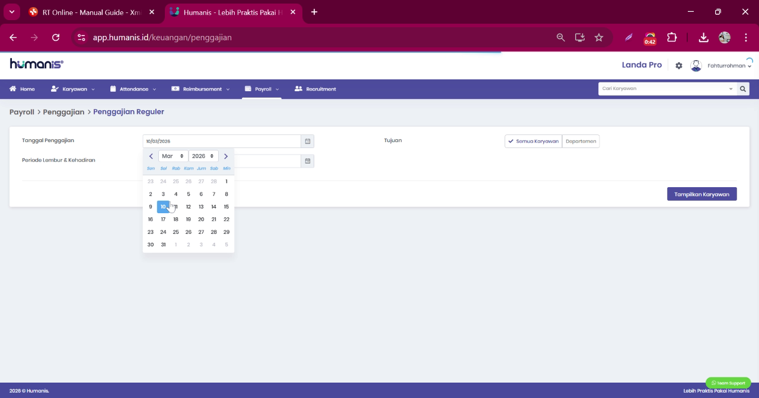The width and height of the screenshot is (759, 398).
Task: Click the browser address bar
Action: [x=320, y=37]
